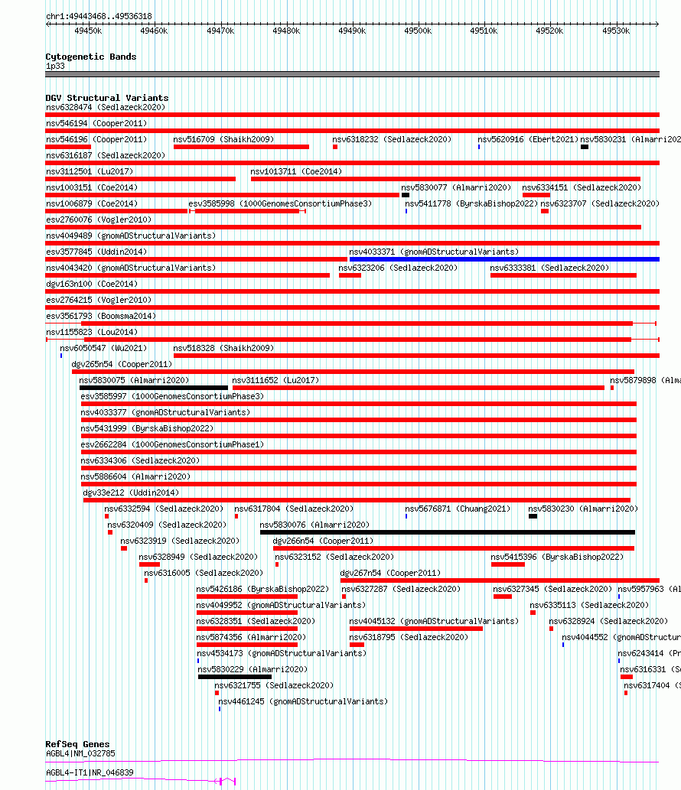The width and height of the screenshot is (681, 790).
Task: Select nsv4033371 (gnomADStructuralVariants) label
Action: pos(434,252)
